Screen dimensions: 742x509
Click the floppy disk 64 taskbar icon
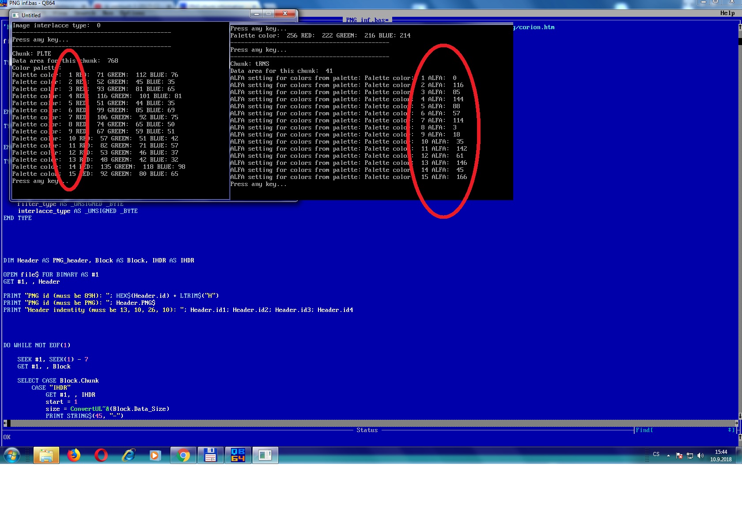tap(210, 455)
